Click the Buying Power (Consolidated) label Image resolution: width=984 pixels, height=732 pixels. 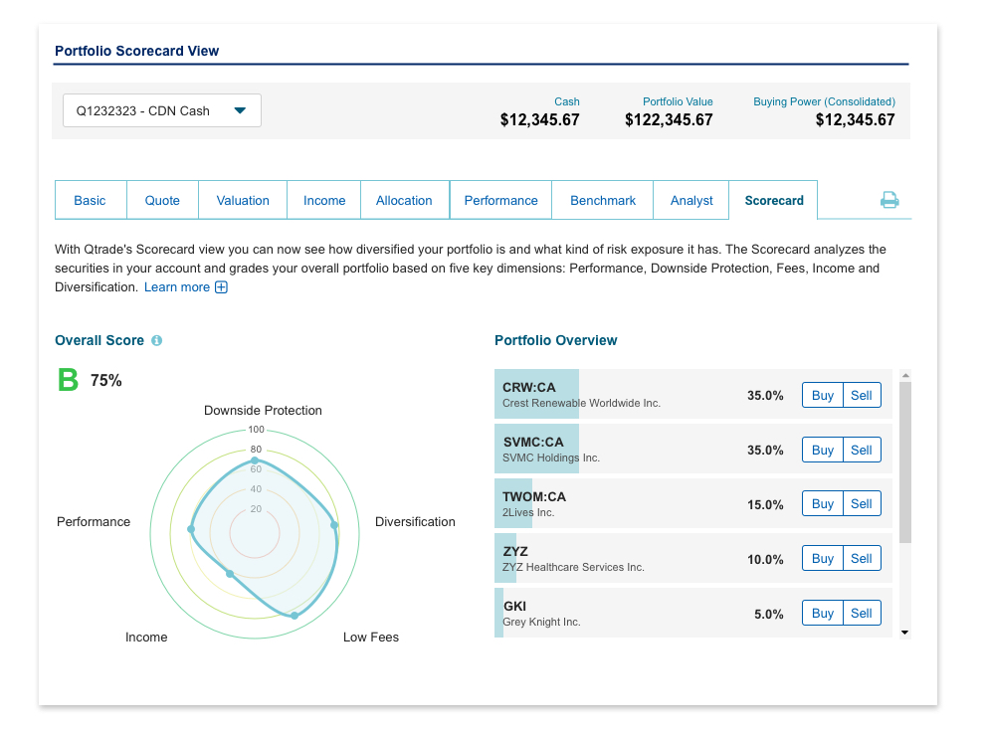click(x=824, y=101)
